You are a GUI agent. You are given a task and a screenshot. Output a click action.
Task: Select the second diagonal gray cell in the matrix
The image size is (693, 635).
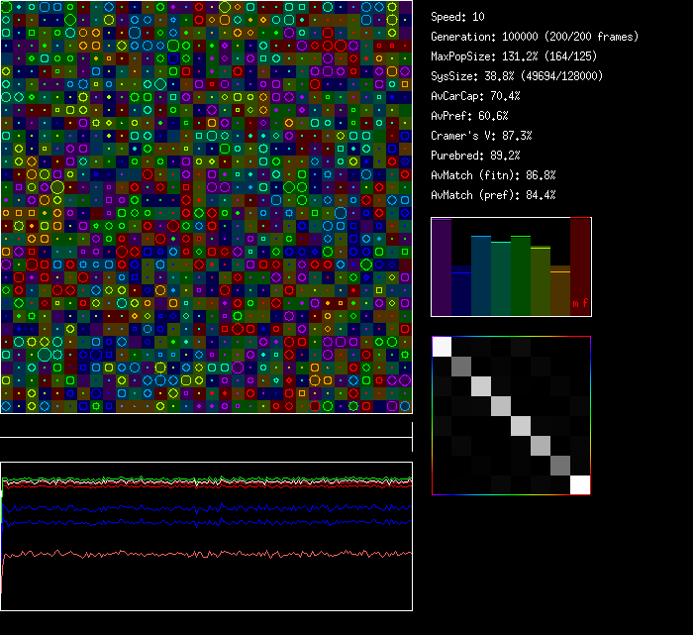pyautogui.click(x=461, y=366)
